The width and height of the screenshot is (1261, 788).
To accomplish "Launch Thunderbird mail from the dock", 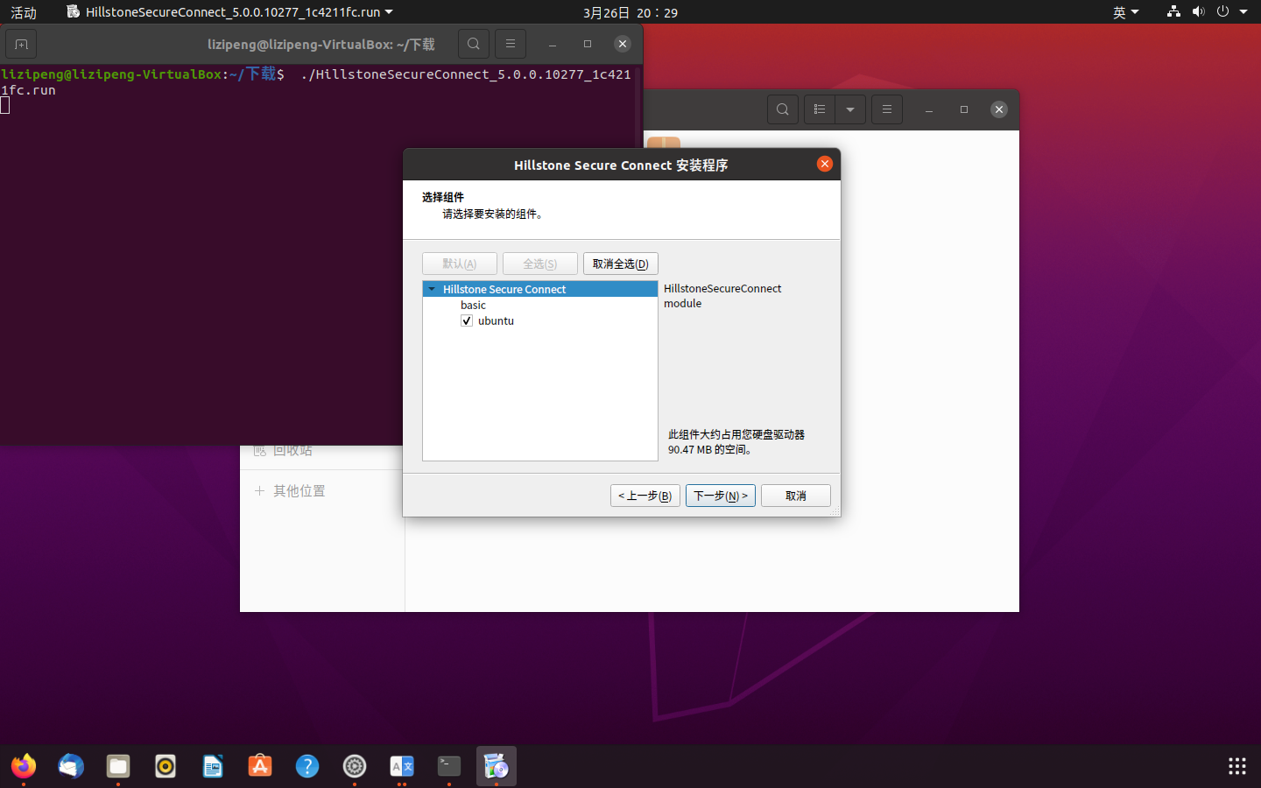I will (71, 766).
